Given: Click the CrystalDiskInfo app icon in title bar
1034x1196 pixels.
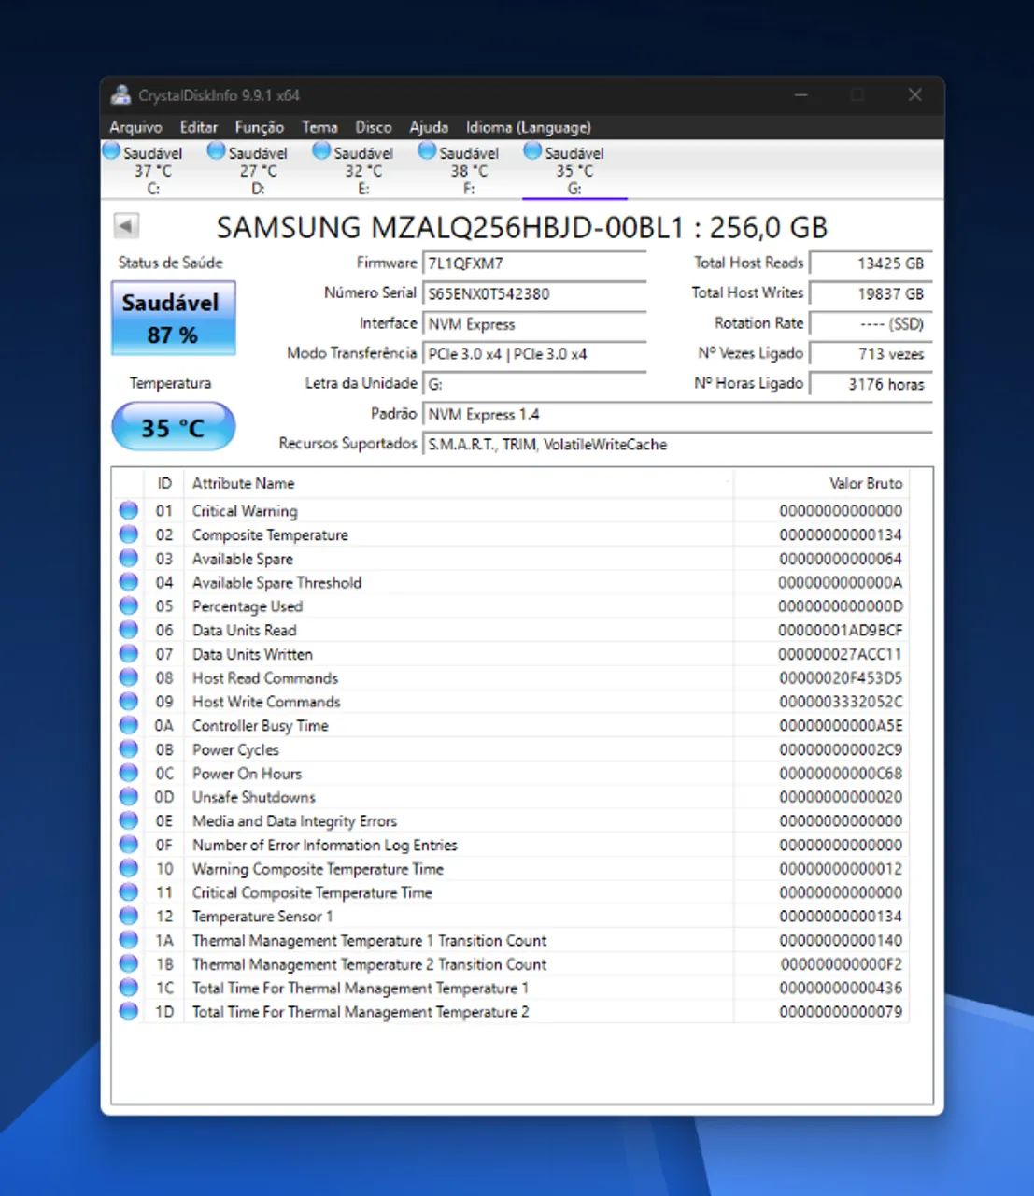Looking at the screenshot, I should point(120,94).
